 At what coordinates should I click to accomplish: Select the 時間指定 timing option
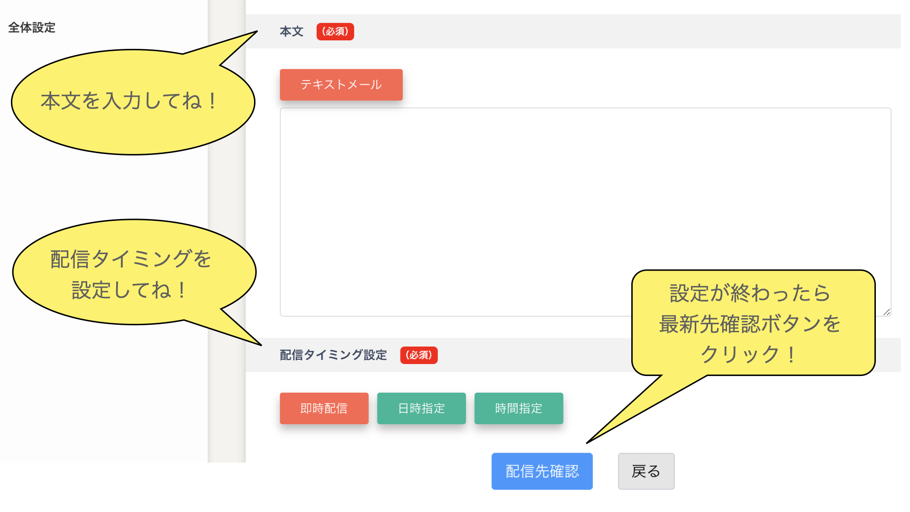pyautogui.click(x=519, y=408)
